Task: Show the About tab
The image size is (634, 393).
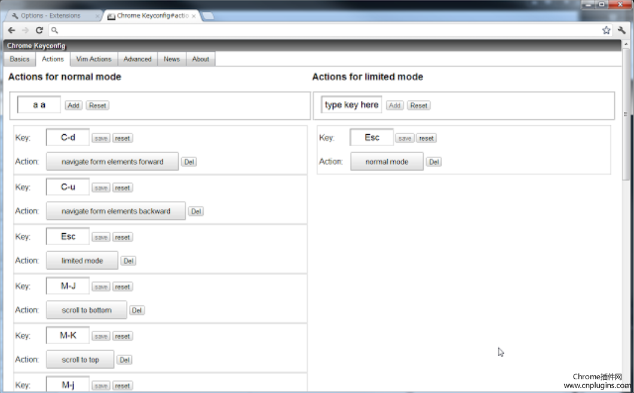Action: tap(201, 59)
